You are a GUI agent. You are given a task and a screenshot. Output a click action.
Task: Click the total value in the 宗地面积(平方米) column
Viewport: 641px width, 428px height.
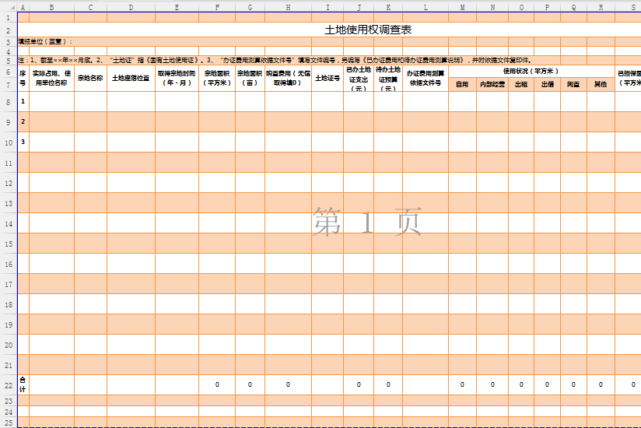(x=217, y=384)
